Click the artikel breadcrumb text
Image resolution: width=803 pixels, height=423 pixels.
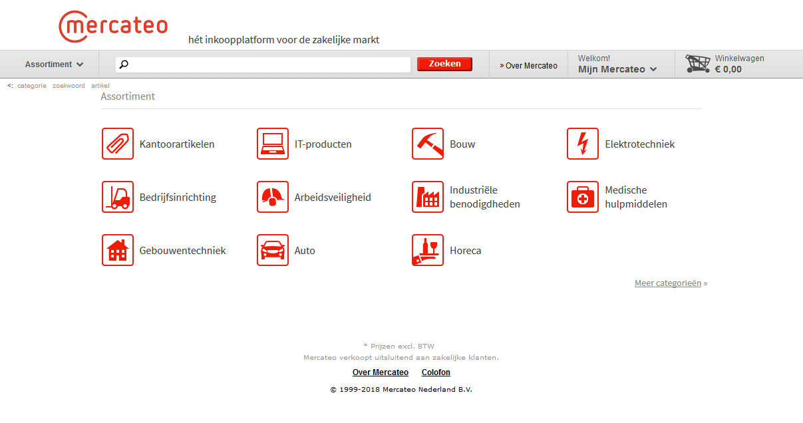[100, 86]
